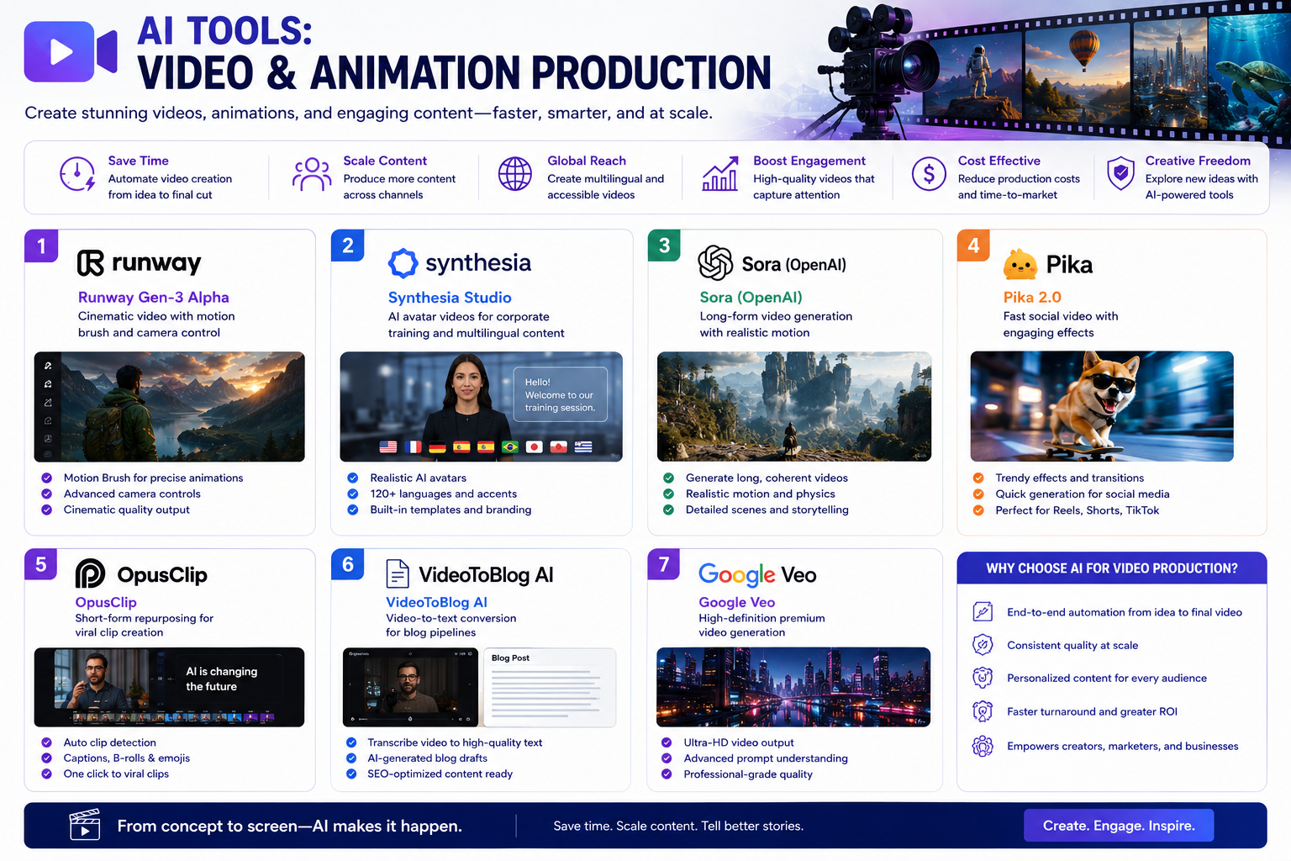This screenshot has height=861, width=1291.
Task: Click the Hello Welcome speech bubble
Action: [x=560, y=394]
